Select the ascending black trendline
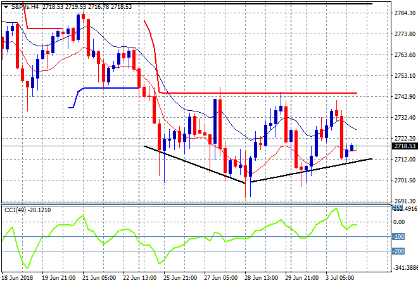Screen dimensions: 418x285 click(x=312, y=170)
